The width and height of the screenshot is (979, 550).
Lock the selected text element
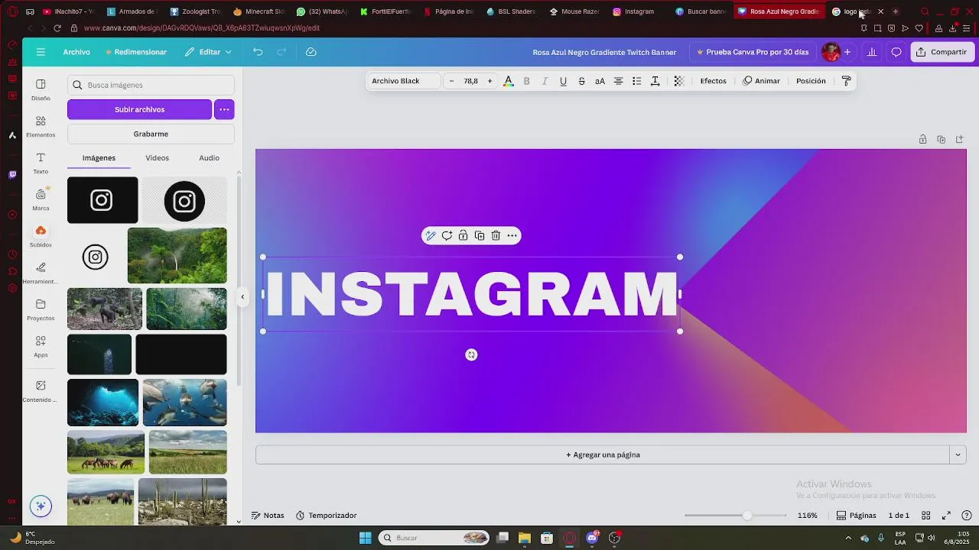[463, 235]
